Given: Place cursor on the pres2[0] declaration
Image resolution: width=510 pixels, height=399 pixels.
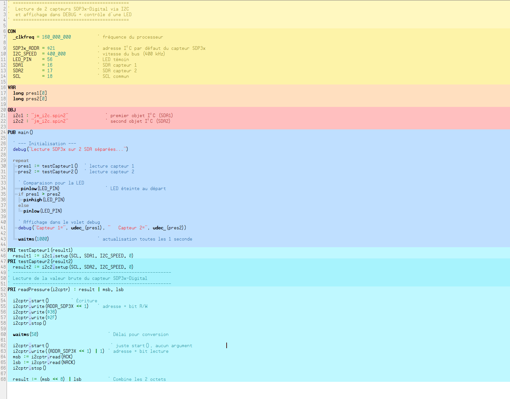Looking at the screenshot, I should point(36,99).
